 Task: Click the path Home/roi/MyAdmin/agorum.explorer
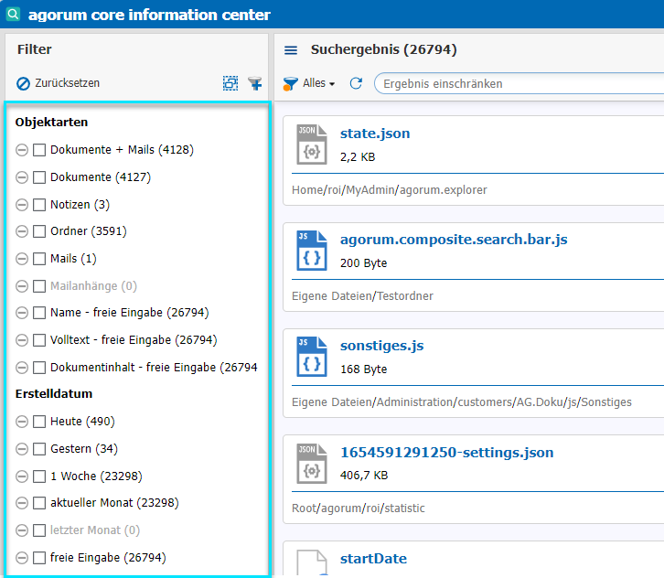[x=390, y=190]
